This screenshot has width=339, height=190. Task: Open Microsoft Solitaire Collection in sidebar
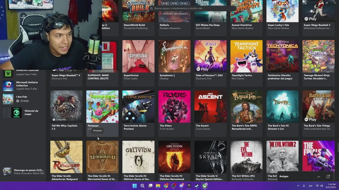coord(23,85)
